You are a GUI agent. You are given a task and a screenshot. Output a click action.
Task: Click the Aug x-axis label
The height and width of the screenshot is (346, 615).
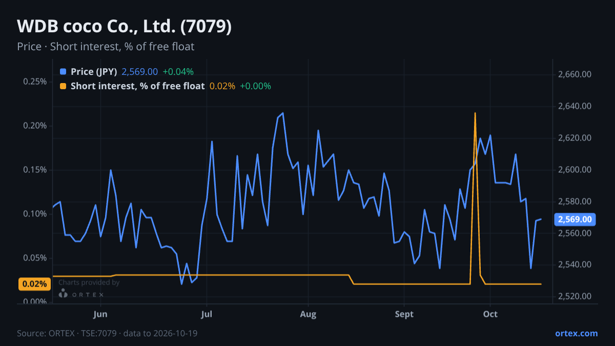tap(309, 313)
